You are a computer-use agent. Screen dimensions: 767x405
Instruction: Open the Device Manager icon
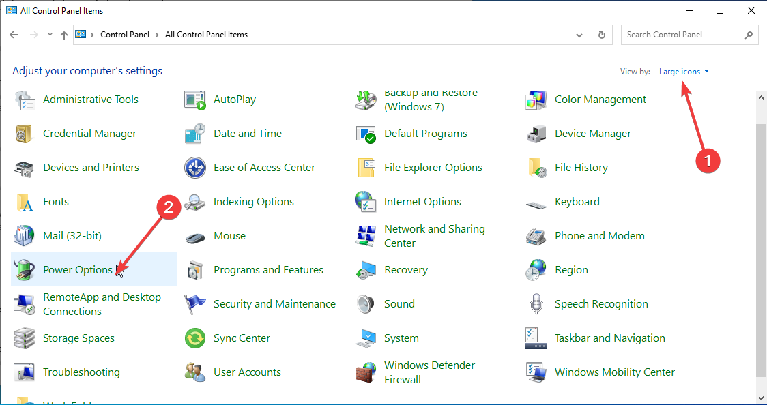(536, 134)
